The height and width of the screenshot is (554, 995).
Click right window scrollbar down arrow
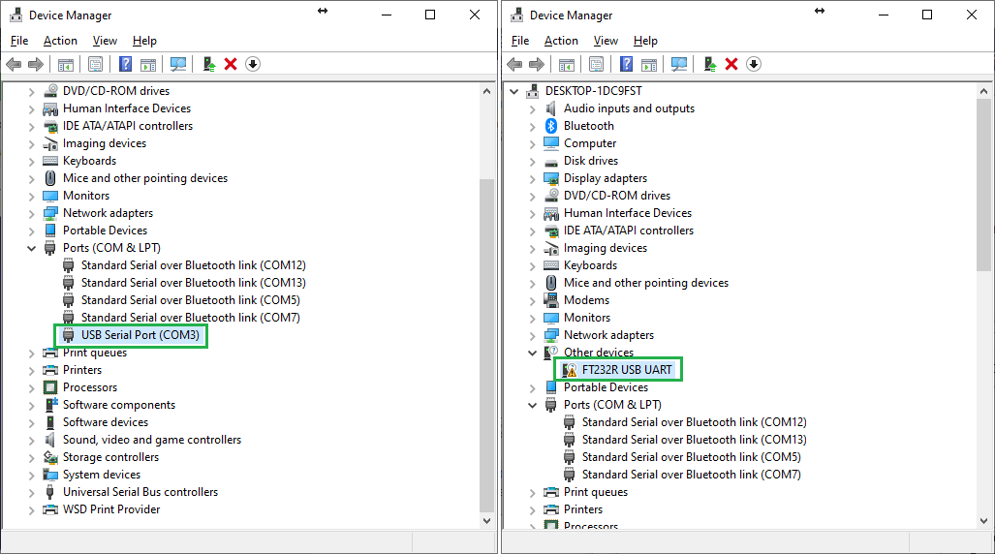[x=983, y=521]
